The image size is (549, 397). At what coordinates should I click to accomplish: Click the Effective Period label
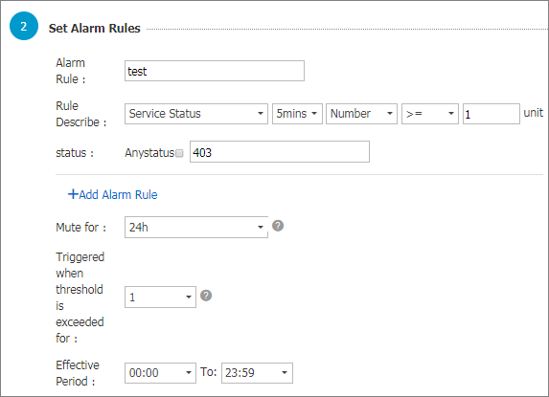pos(78,373)
